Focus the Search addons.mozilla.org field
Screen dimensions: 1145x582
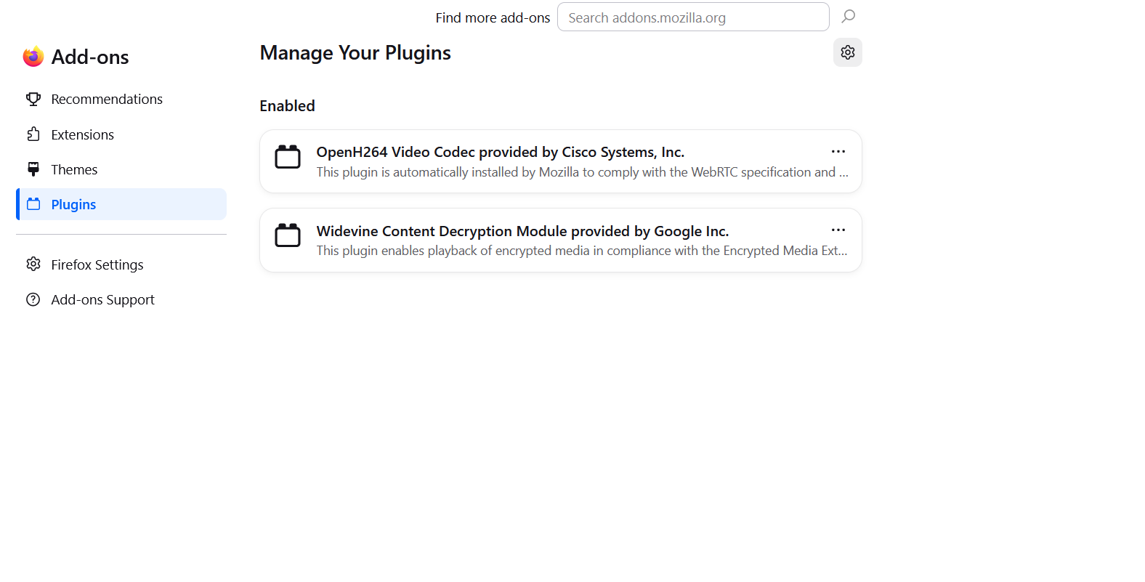(x=693, y=17)
